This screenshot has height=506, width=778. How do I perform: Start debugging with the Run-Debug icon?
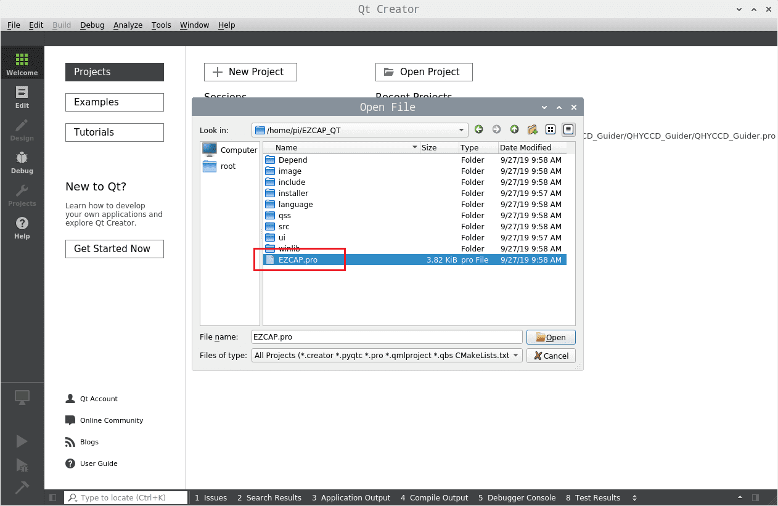click(22, 464)
